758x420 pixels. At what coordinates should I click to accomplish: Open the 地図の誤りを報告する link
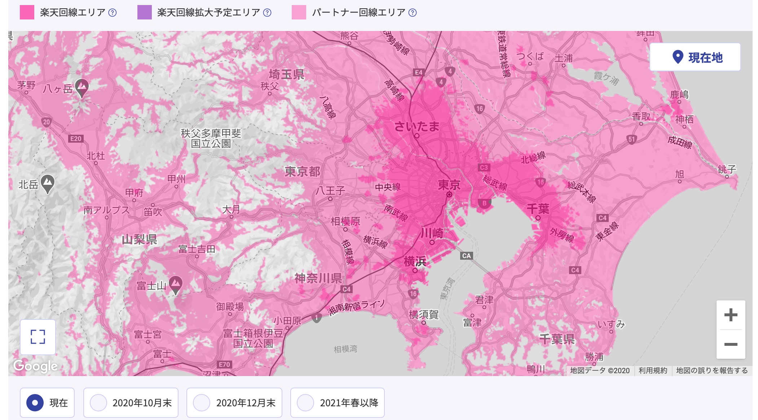click(x=712, y=370)
